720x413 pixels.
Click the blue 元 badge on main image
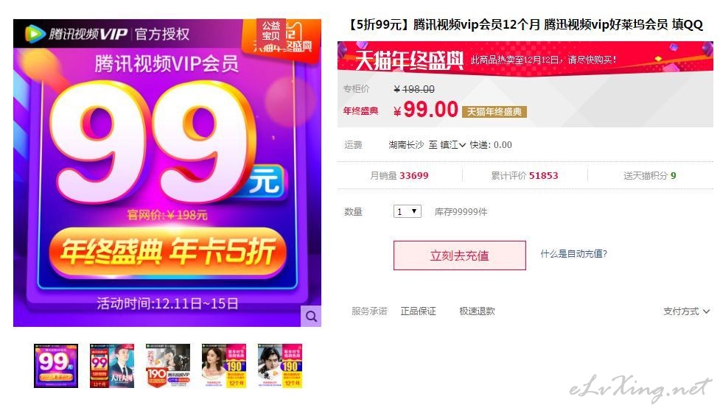pyautogui.click(x=266, y=180)
